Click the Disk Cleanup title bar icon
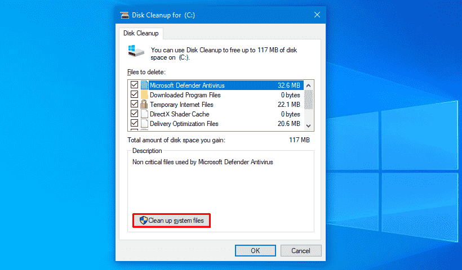This screenshot has height=270, width=462. click(x=125, y=15)
